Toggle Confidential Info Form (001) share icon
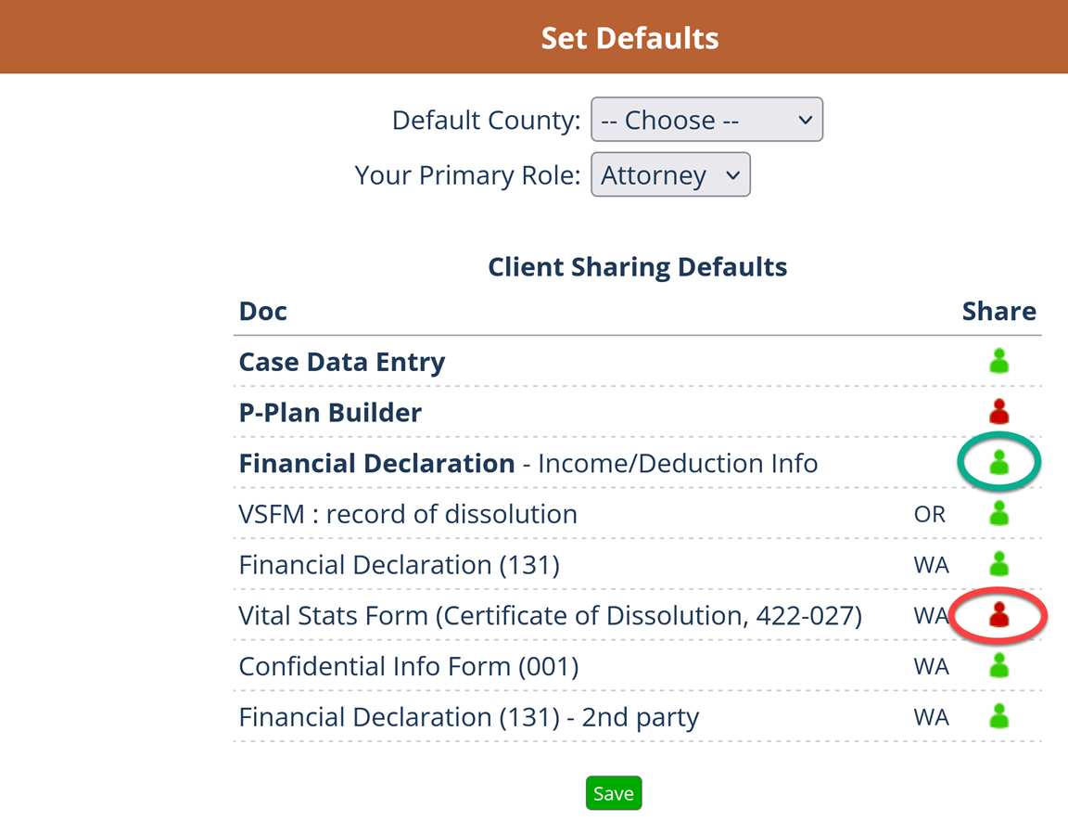1068x834 pixels. pyautogui.click(x=998, y=666)
